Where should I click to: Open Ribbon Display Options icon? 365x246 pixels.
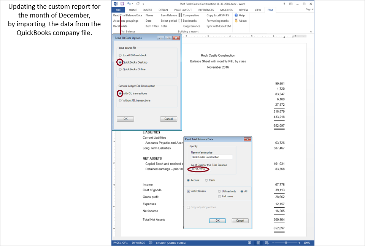[x=291, y=4]
